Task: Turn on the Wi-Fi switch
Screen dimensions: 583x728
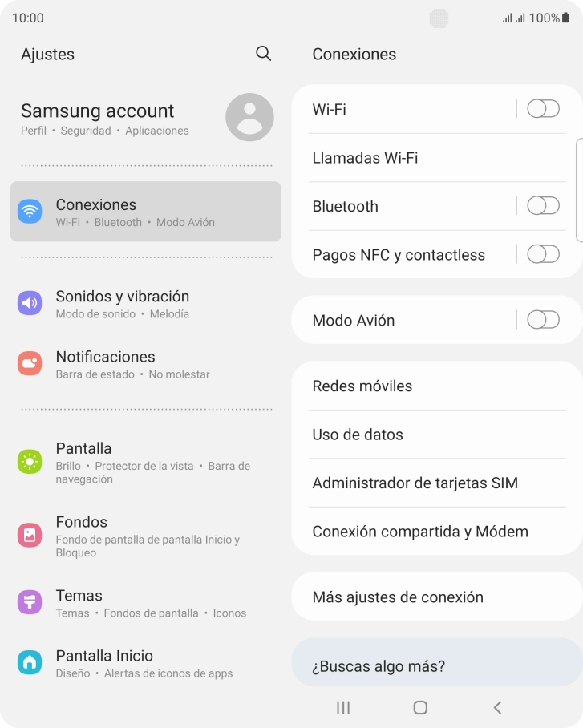Action: 543,109
